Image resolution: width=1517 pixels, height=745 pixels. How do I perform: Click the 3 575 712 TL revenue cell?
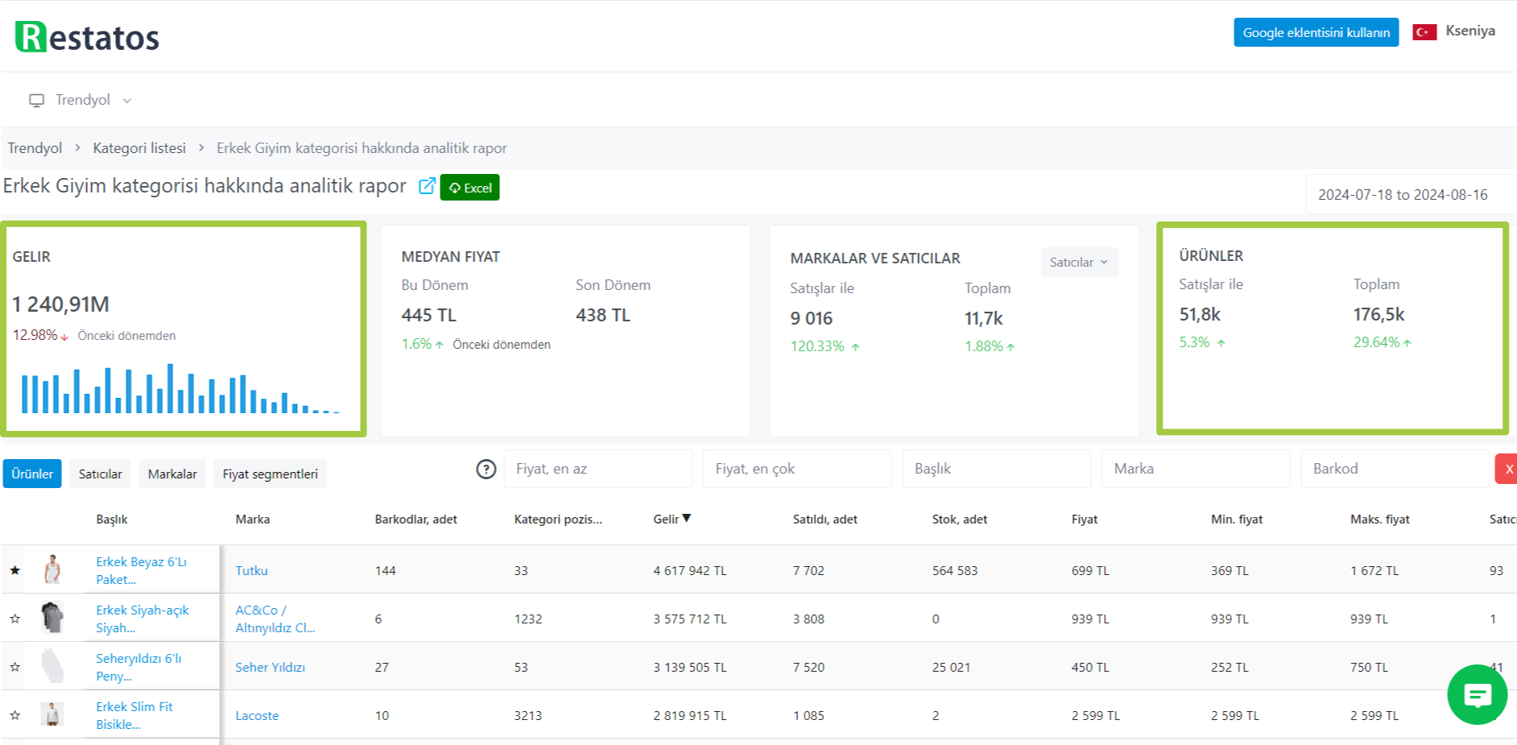tap(690, 619)
